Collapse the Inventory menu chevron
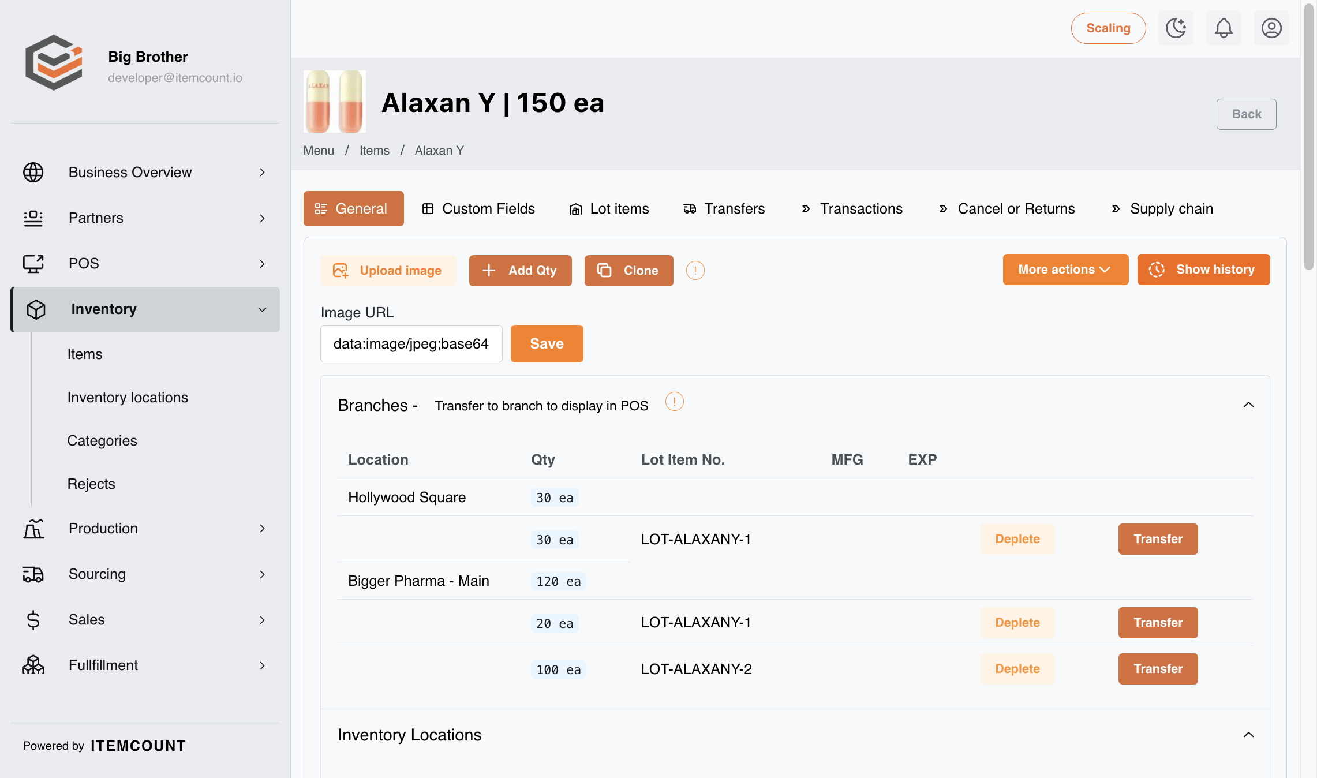The image size is (1317, 778). [262, 309]
